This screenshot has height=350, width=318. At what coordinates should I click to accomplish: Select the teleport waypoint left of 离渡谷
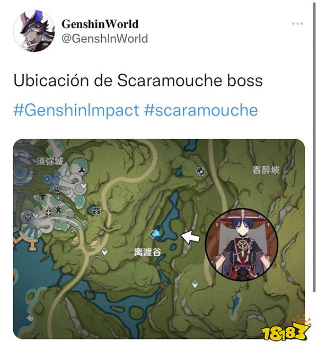pos(104,252)
